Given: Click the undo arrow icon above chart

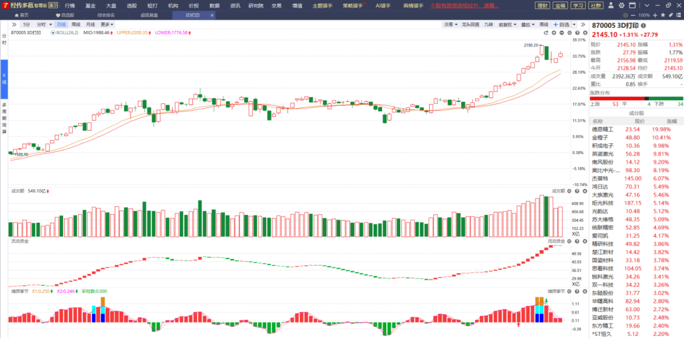Looking at the screenshot, I should 546,33.
